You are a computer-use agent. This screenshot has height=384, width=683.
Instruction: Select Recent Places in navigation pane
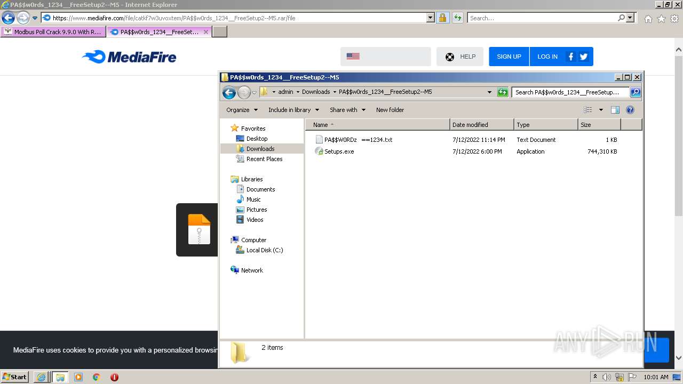point(264,159)
